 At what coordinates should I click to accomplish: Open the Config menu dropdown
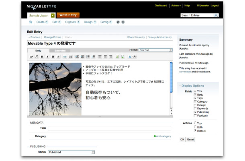coord(111,22)
